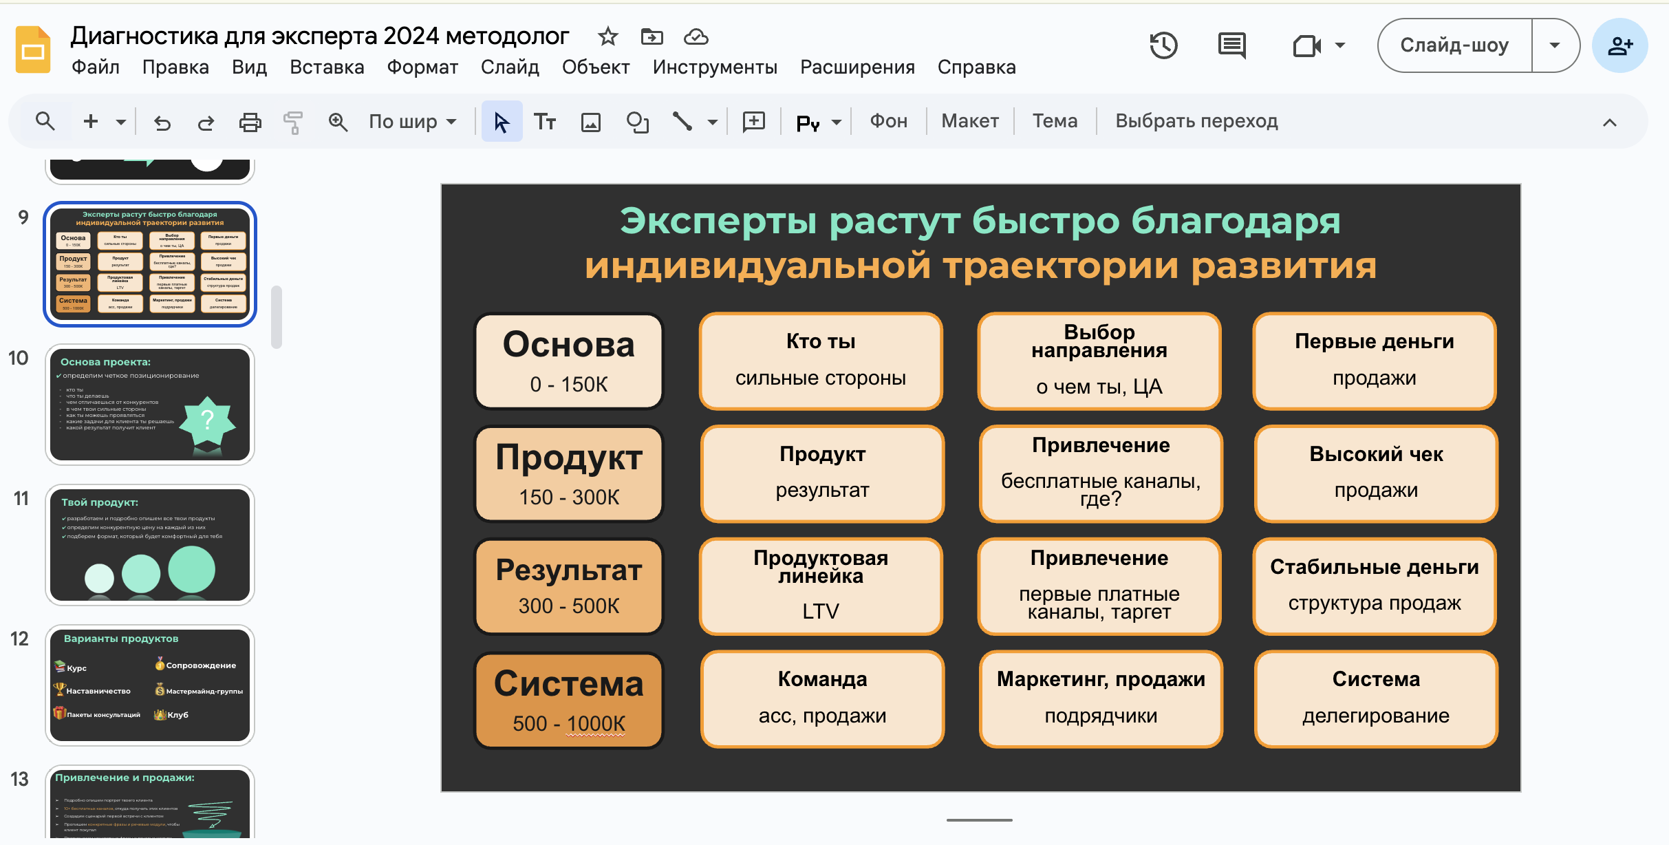
Task: Star this presentation
Action: 607,36
